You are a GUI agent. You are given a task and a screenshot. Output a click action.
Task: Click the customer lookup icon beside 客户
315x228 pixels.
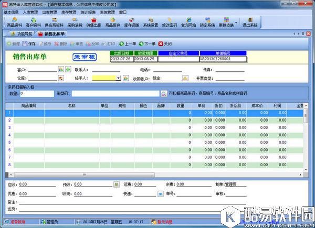click(61, 69)
